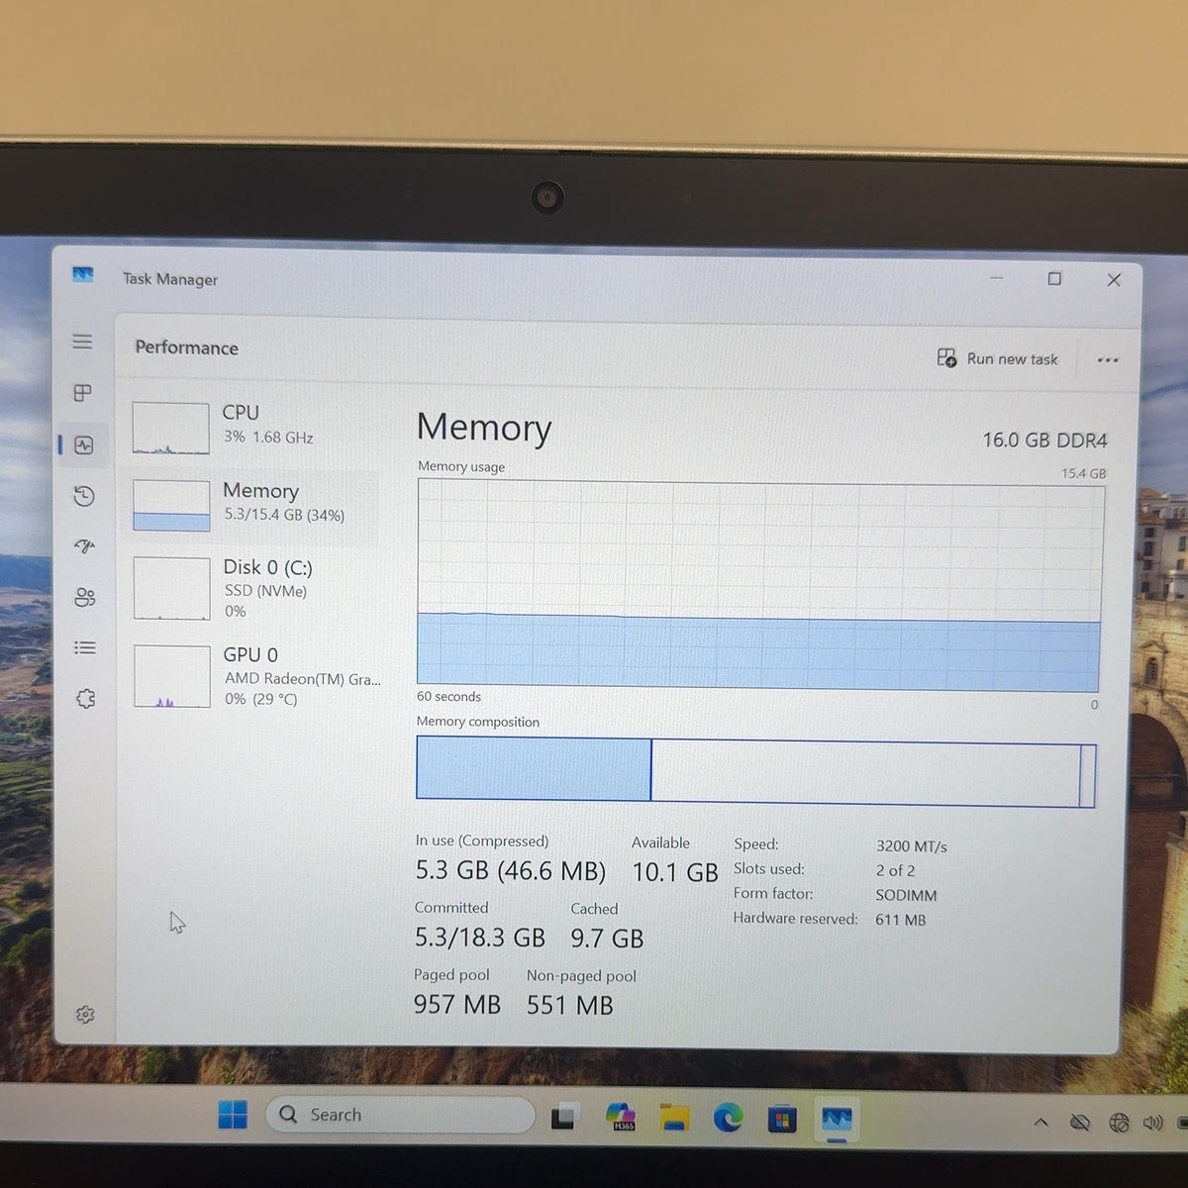Click the Speed value '3200 MT/s'
Viewport: 1188px width, 1188px height.
(912, 846)
